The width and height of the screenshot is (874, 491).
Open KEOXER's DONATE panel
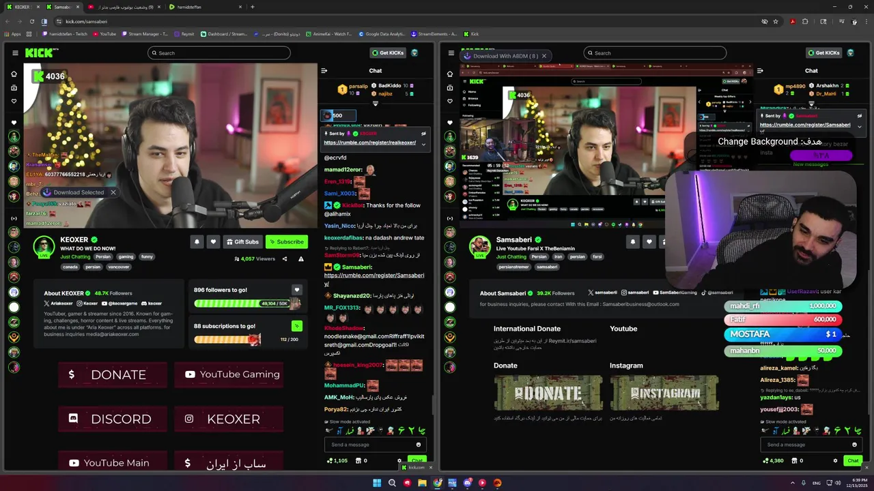click(x=113, y=374)
